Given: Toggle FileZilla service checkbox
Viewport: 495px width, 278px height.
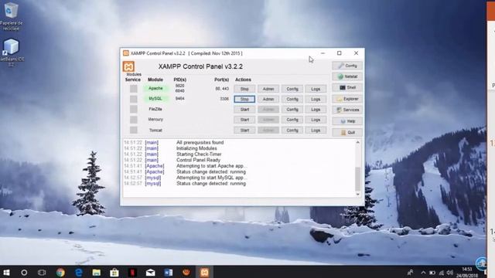Looking at the screenshot, I should 134,109.
